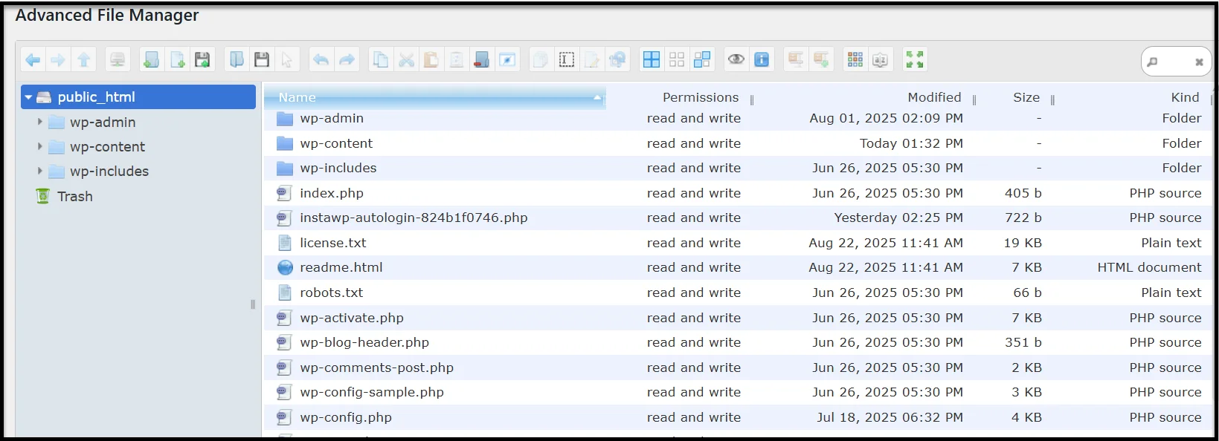Collapse the public_html tree root
The image size is (1219, 441).
click(28, 97)
